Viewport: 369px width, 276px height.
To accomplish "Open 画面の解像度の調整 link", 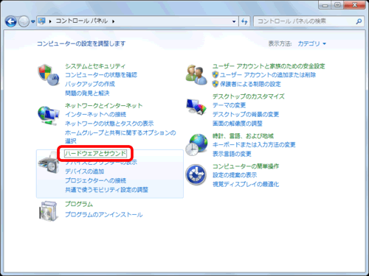I will 238,124.
